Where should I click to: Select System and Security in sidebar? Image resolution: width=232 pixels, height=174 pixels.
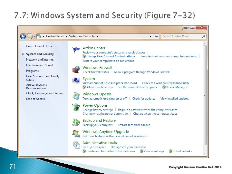click(40, 54)
